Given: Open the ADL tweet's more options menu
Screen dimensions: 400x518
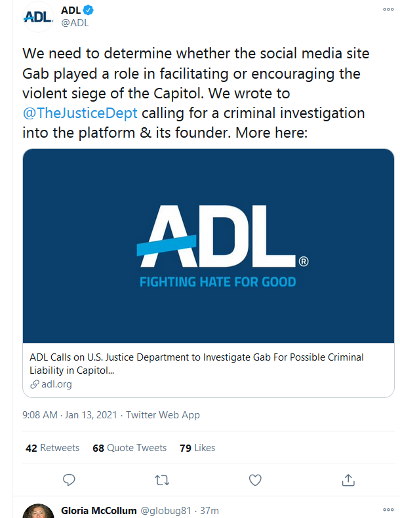Looking at the screenshot, I should 388,10.
